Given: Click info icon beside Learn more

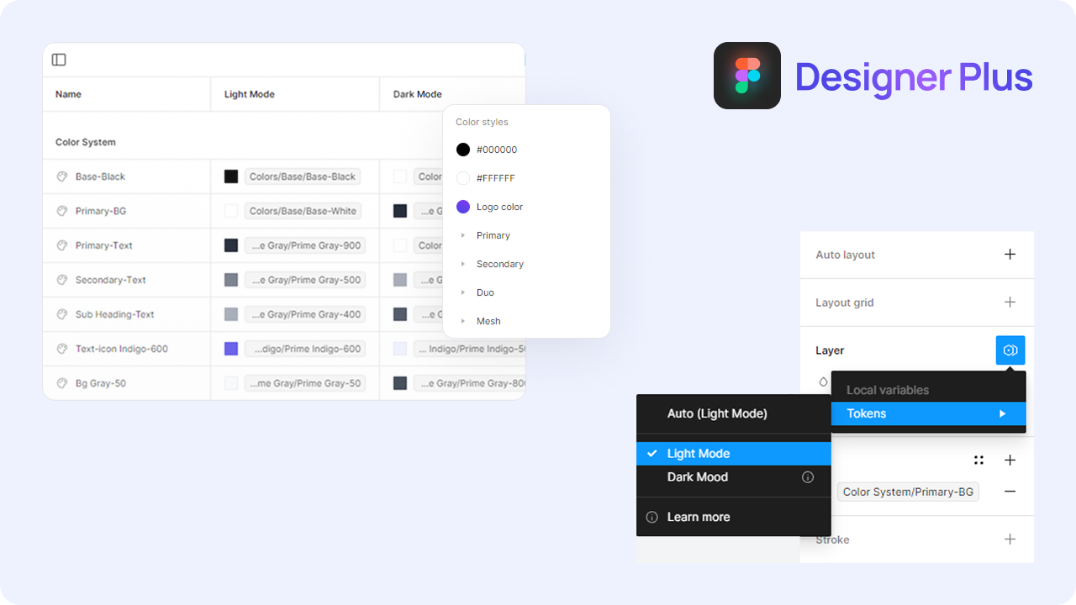Looking at the screenshot, I should [651, 518].
